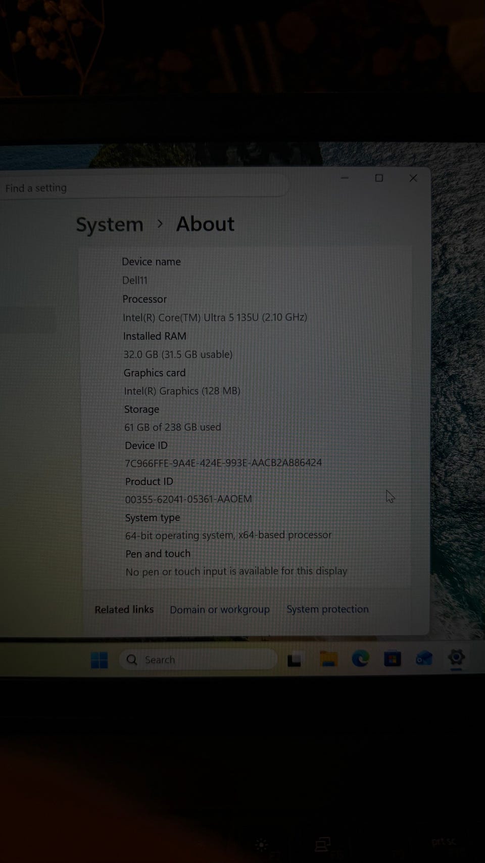Minimize the Settings window

tap(345, 178)
